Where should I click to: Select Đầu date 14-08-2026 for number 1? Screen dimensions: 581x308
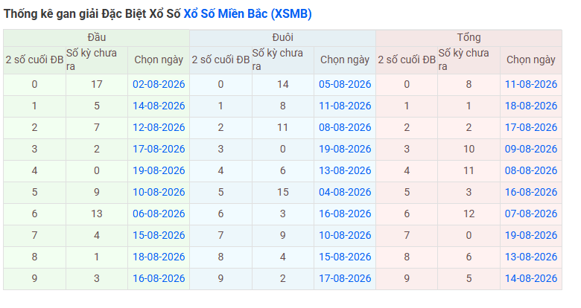[x=159, y=106]
